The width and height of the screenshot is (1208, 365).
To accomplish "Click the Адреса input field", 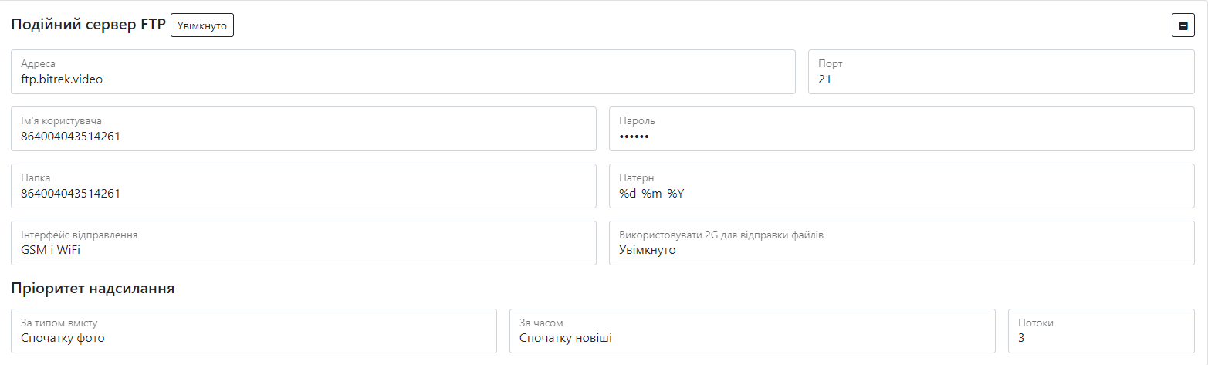I will pos(403,72).
